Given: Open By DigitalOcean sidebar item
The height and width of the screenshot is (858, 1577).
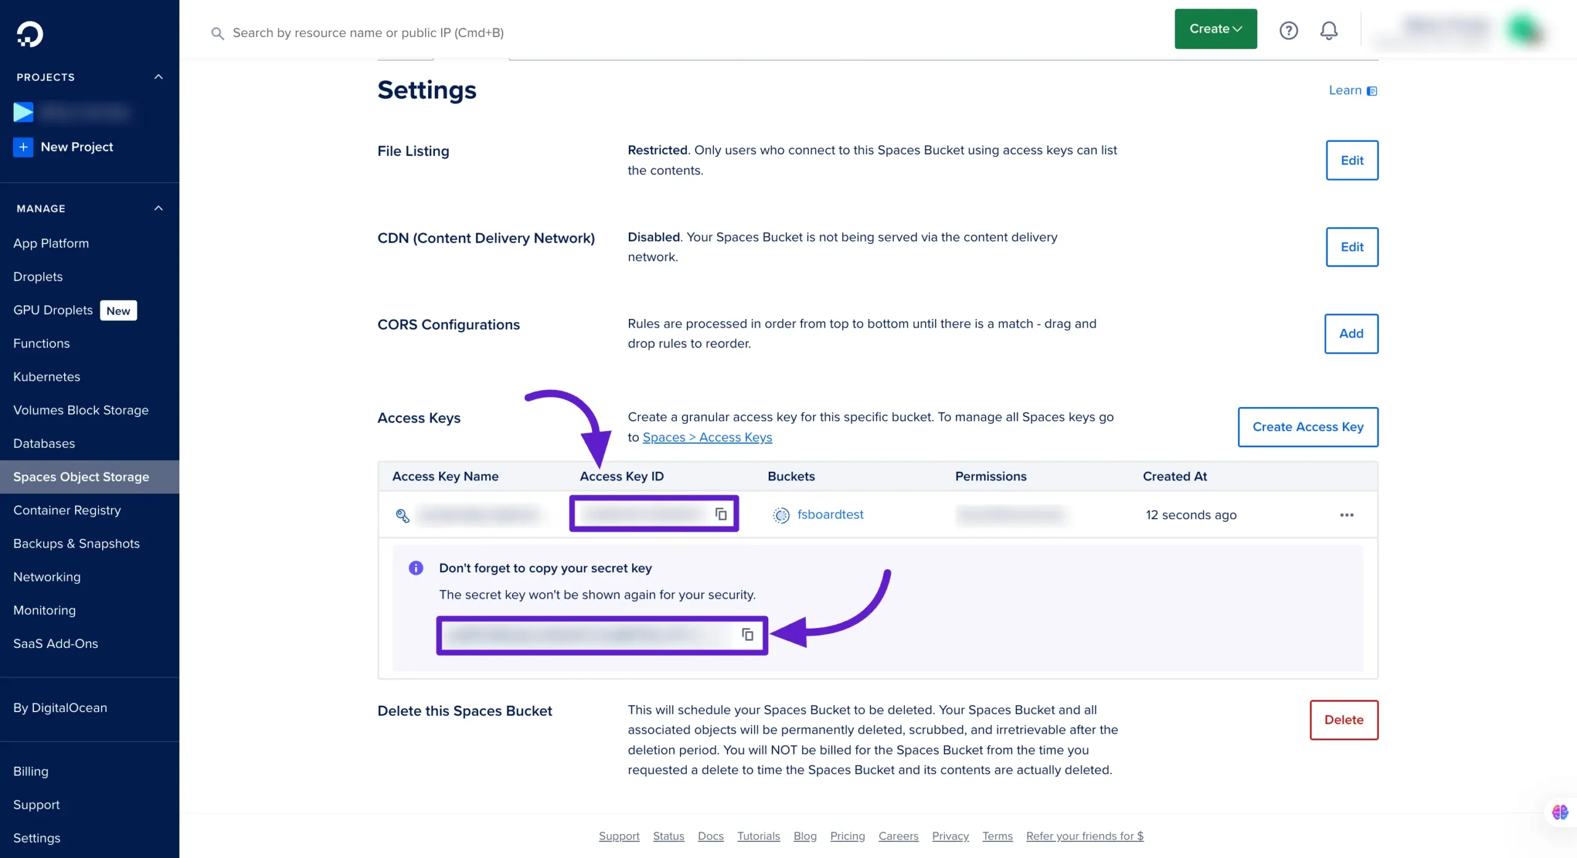Looking at the screenshot, I should [60, 708].
